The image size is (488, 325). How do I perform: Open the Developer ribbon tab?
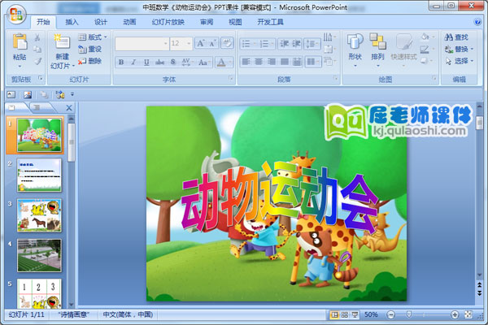[x=270, y=22]
